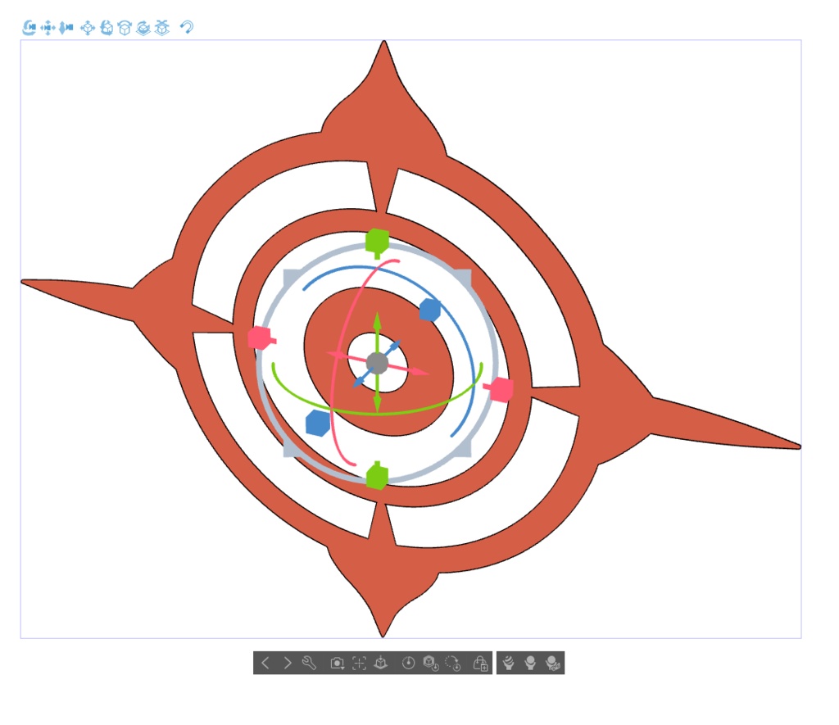Click the upper blue gizmo scale handle

coord(429,310)
